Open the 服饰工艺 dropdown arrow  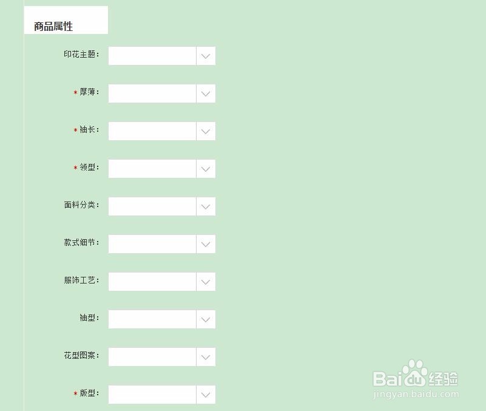[206, 281]
